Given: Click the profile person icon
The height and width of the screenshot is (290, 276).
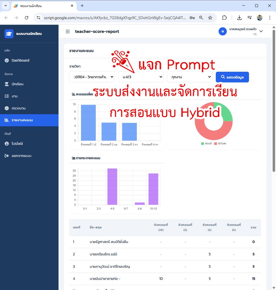Looking at the screenshot, I should (x=7, y=143).
